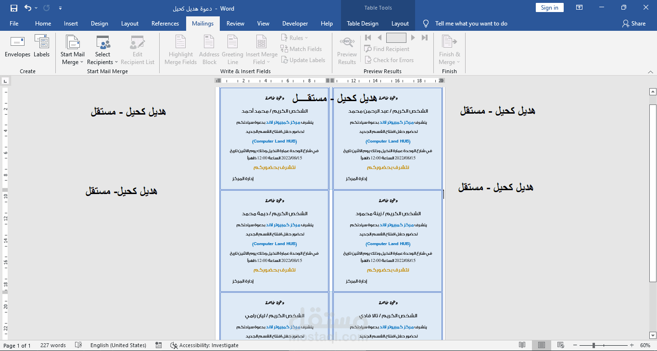
Task: Open the Labels tool
Action: 42,46
